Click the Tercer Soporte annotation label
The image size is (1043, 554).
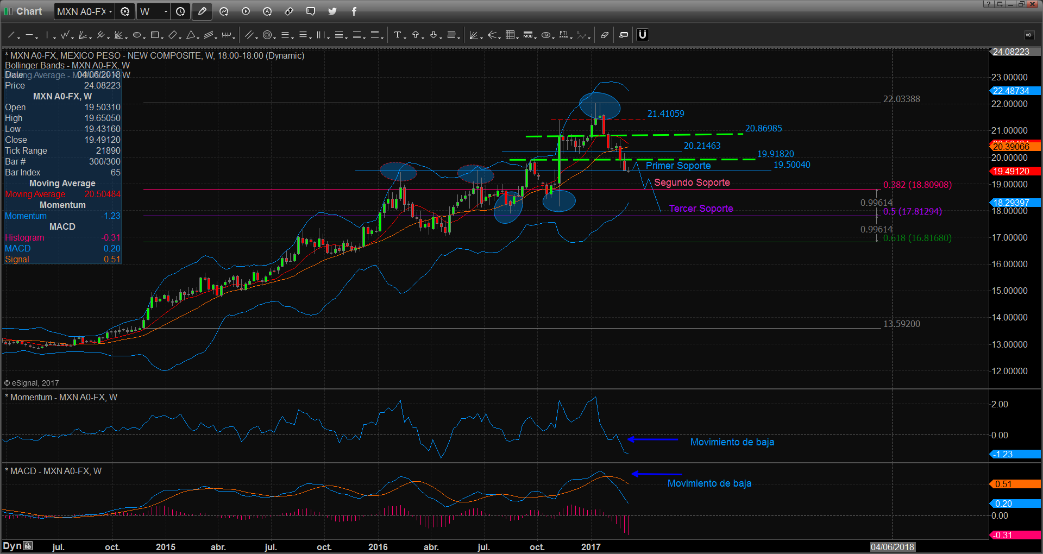(x=701, y=209)
